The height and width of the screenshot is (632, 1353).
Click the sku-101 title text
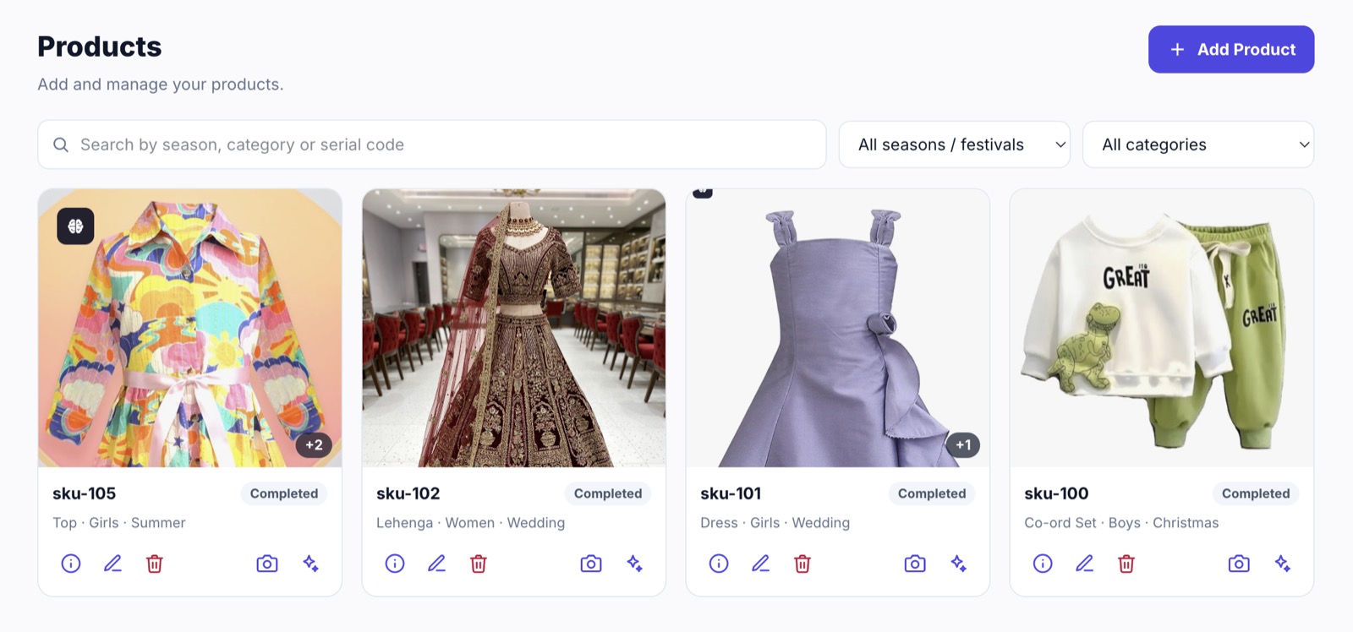[x=731, y=493]
